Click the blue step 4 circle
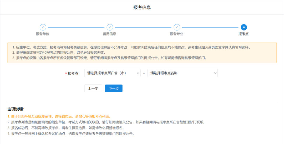 pyautogui.click(x=244, y=27)
